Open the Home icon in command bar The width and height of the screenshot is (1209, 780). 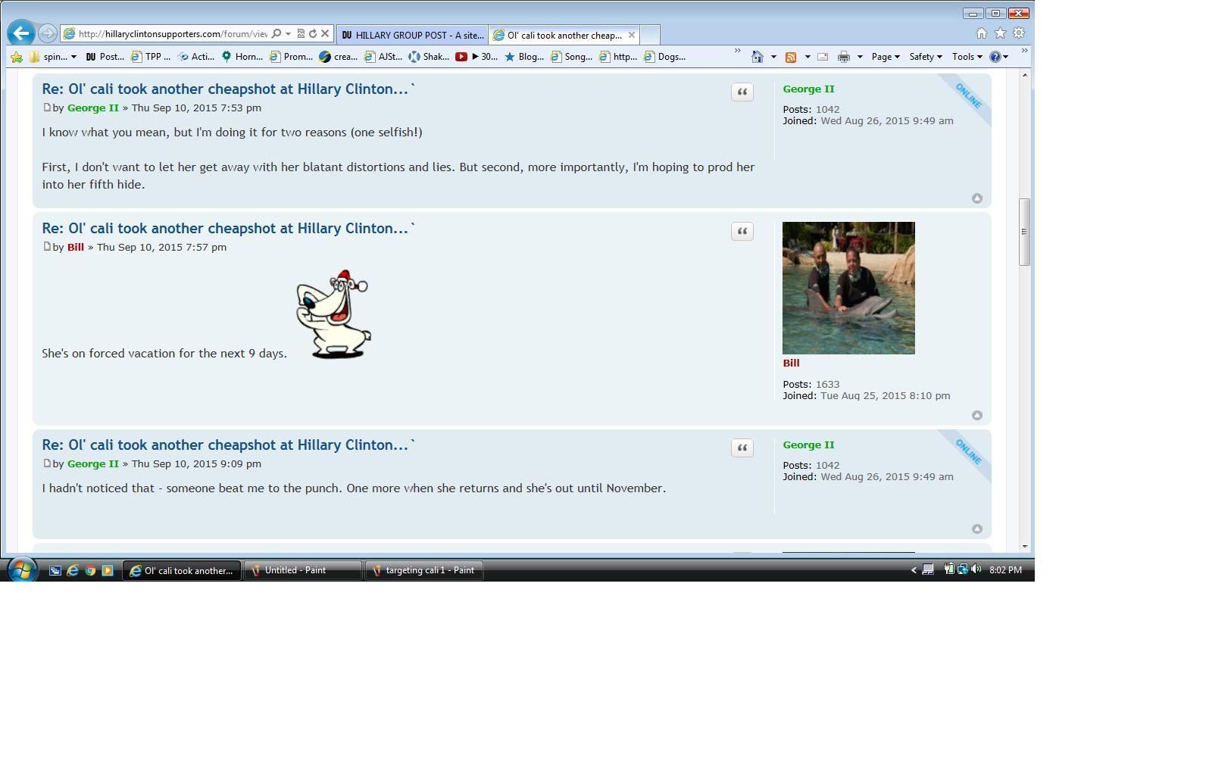coord(757,57)
